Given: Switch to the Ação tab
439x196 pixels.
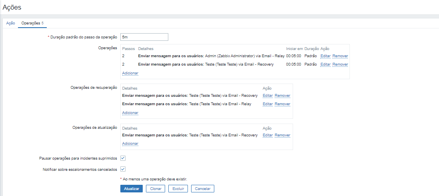Looking at the screenshot, I should point(11,23).
